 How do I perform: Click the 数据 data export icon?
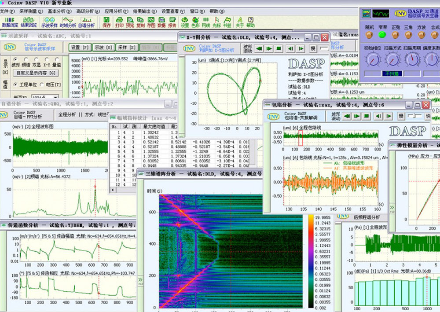[161, 22]
